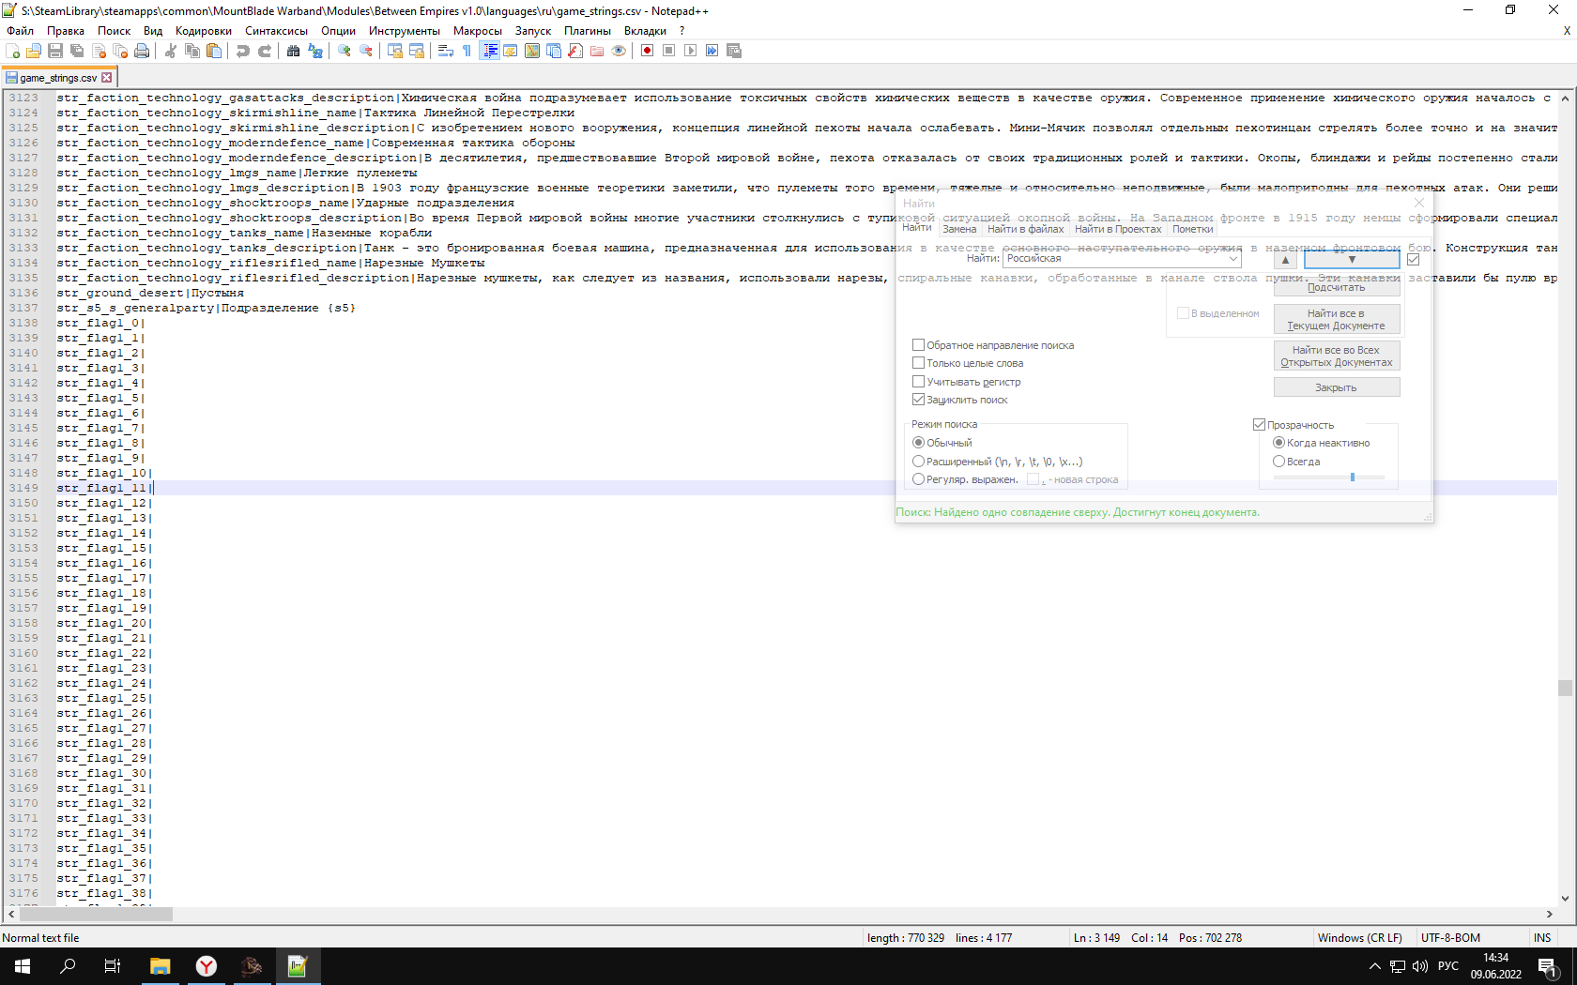The width and height of the screenshot is (1577, 985).
Task: Click the horizontal scrollbar thumb in editor
Action: point(96,914)
